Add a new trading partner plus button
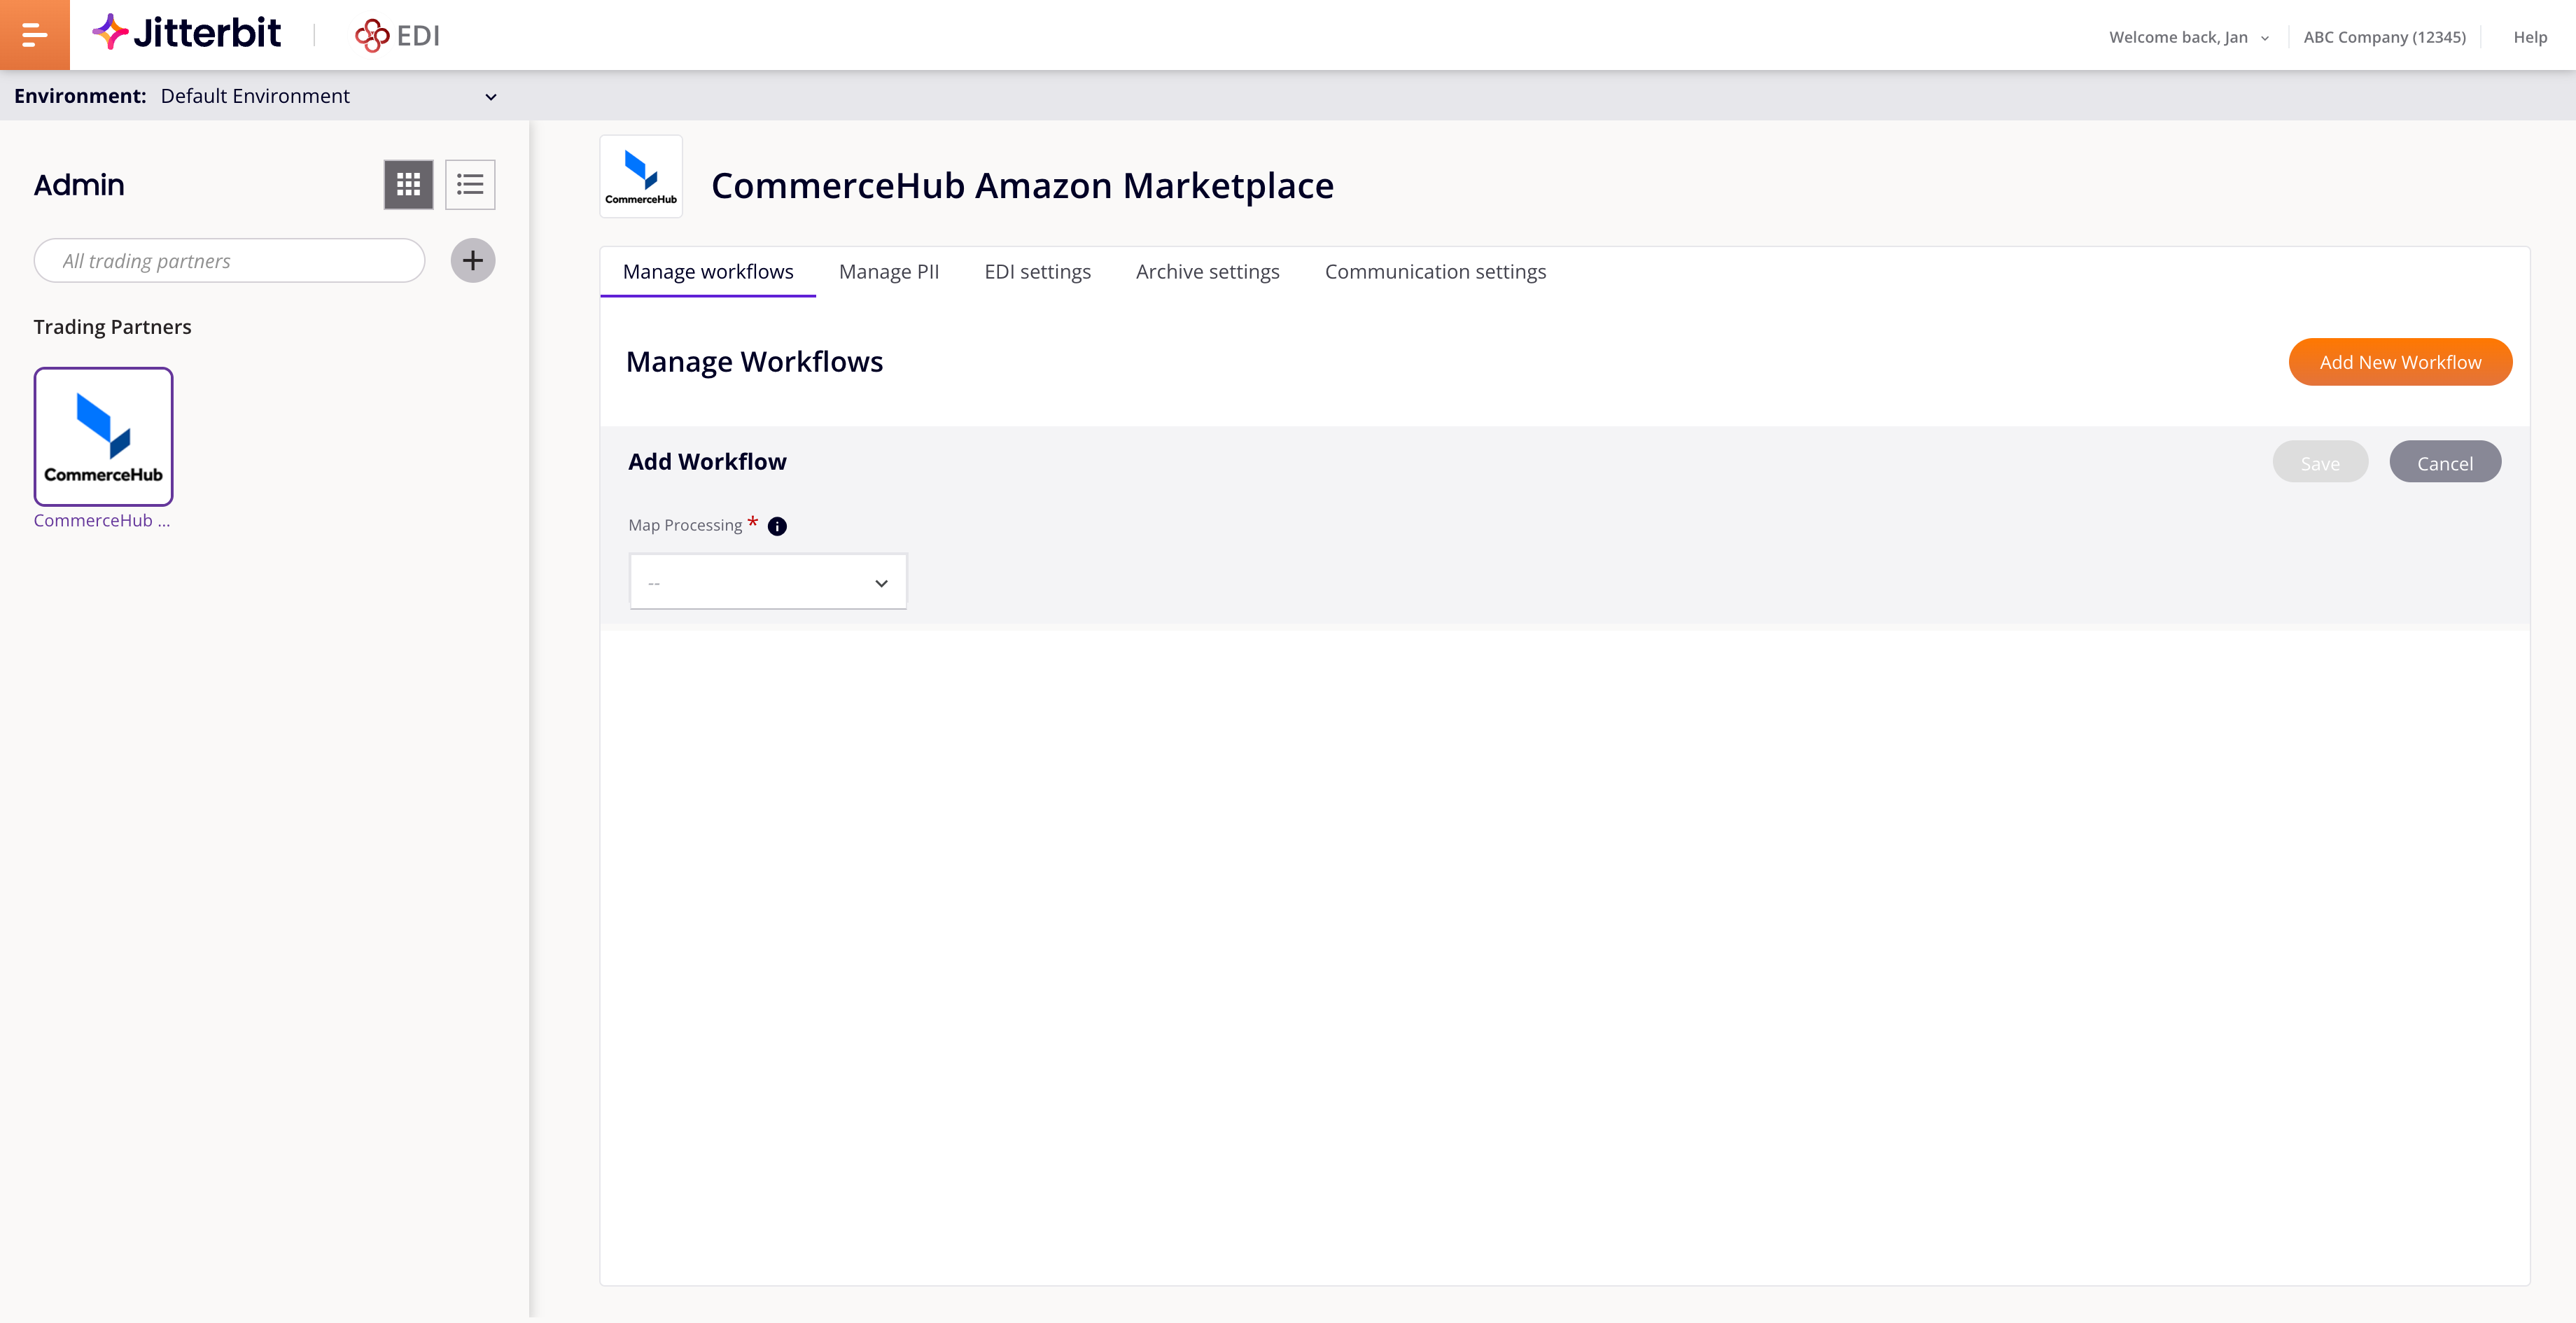This screenshot has width=2576, height=1323. [473, 261]
